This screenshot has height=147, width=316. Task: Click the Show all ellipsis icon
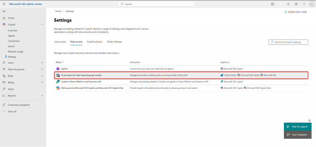pyautogui.click(x=4, y=111)
